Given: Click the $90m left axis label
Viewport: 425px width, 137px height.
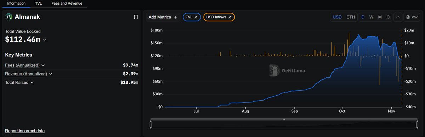Looking at the screenshot, I should pyautogui.click(x=157, y=68).
